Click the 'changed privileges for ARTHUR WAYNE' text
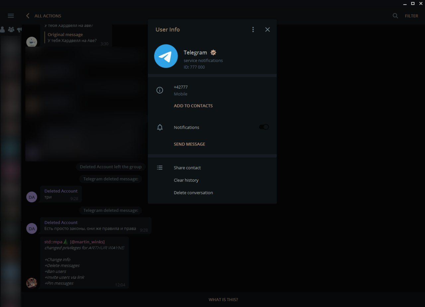Image resolution: width=425 pixels, height=307 pixels. pos(84,248)
